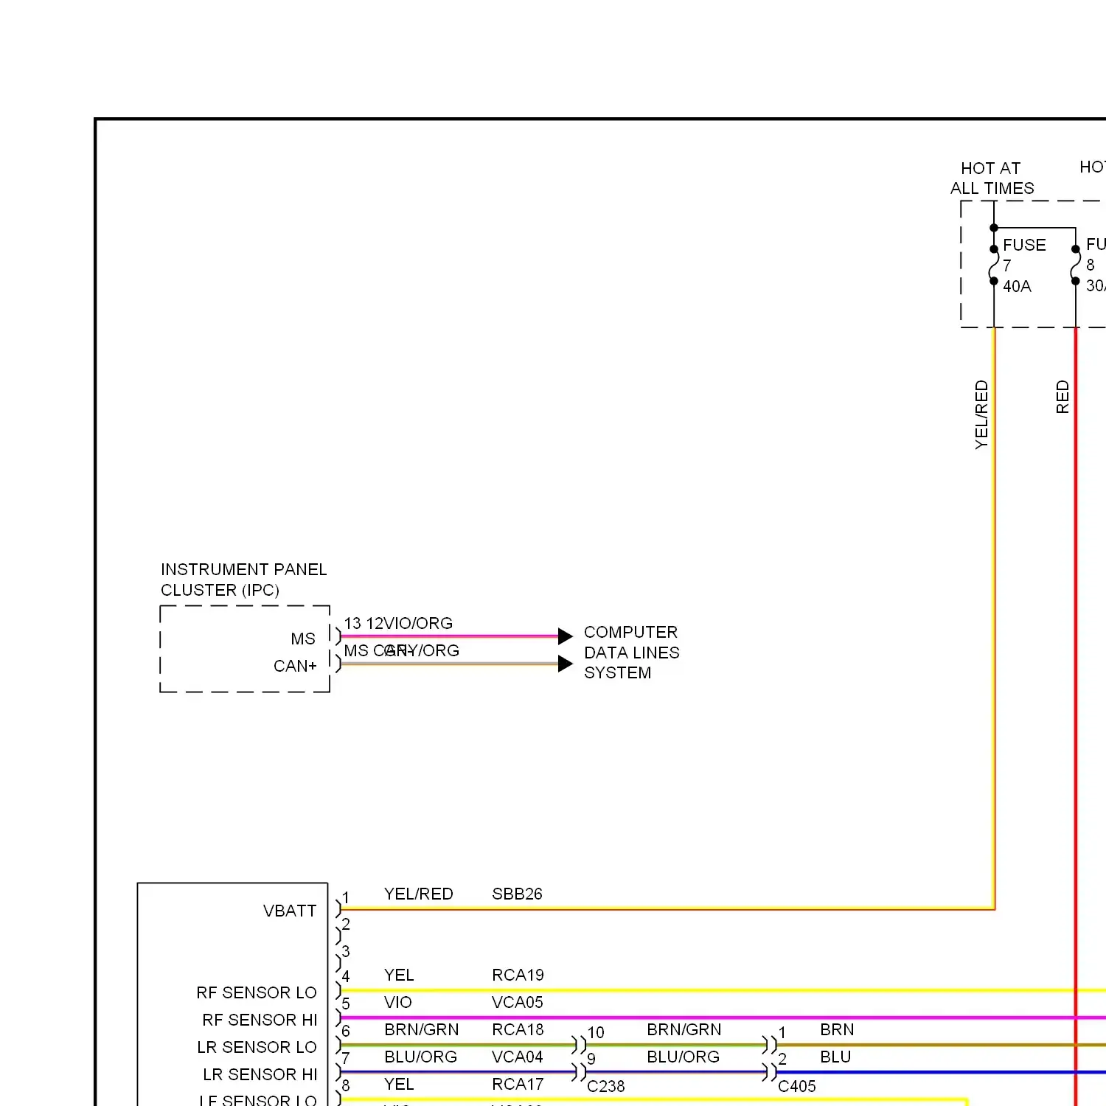Select the "COMPUTER DATA LINES SYSTEM" text

(632, 653)
